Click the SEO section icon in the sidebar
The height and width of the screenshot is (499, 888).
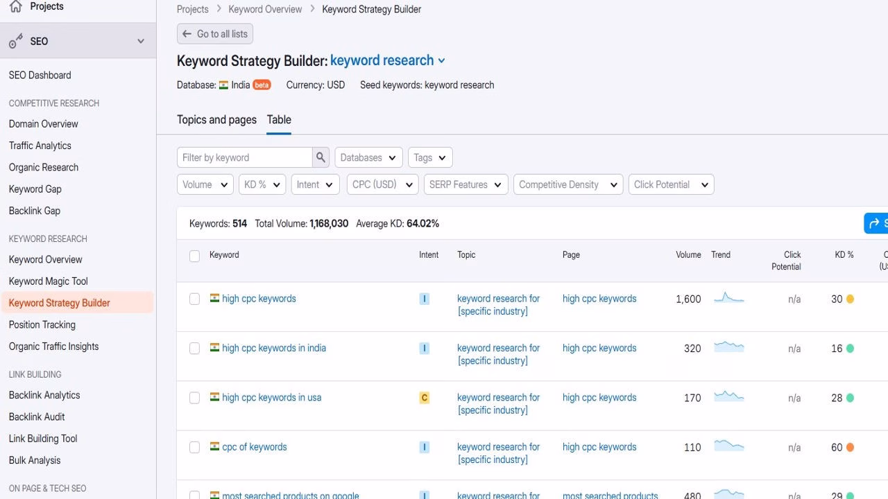coord(15,40)
